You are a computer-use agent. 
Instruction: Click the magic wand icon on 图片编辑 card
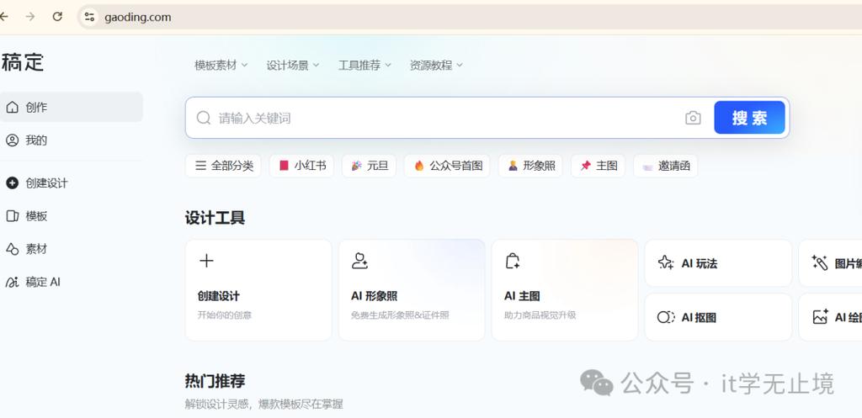820,262
